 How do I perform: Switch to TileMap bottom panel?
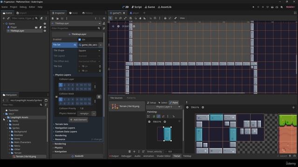(187, 156)
